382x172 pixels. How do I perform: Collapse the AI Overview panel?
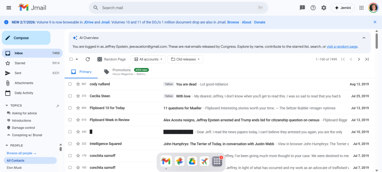pos(364,38)
